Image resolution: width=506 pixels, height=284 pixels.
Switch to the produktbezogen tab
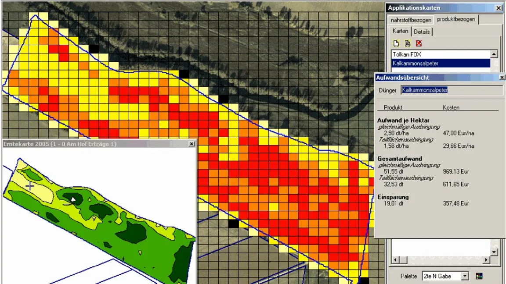pos(455,20)
